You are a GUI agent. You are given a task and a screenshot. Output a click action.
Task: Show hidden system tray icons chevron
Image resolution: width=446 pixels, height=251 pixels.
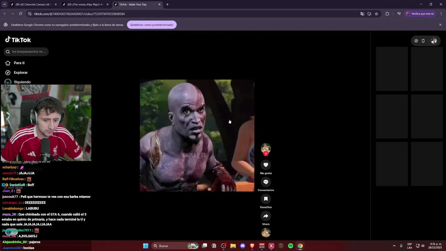[394, 246]
